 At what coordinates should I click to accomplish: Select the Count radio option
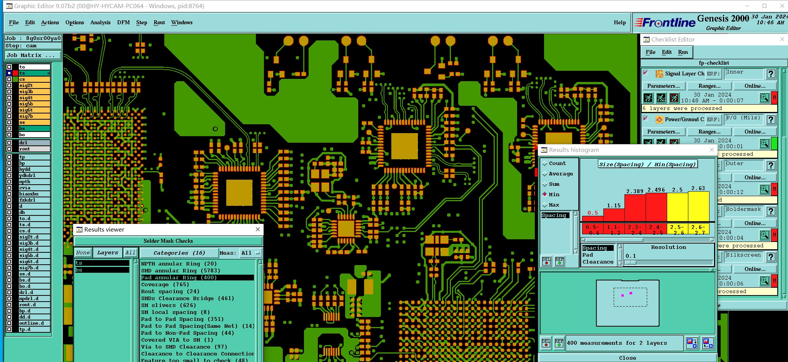click(545, 163)
